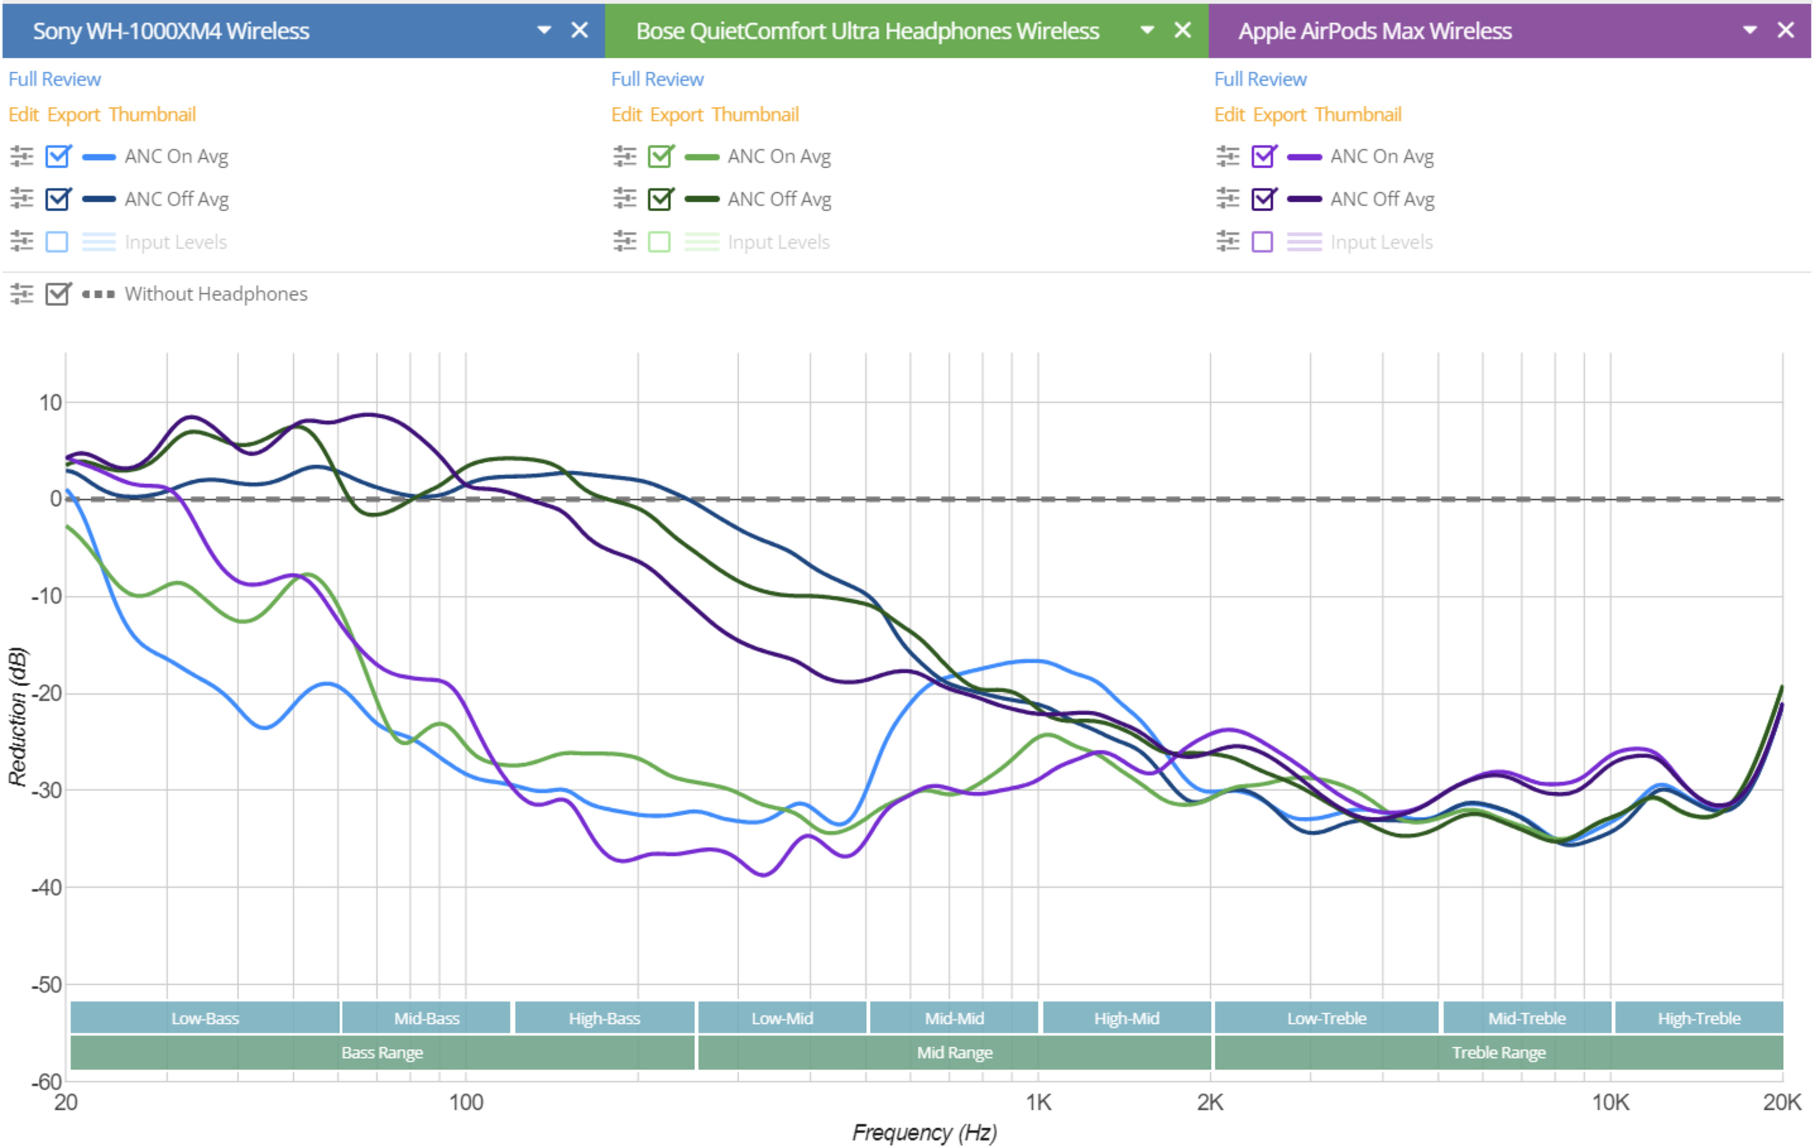
Task: Open settings sliders for Sony ANC On Avg
Action: click(22, 157)
